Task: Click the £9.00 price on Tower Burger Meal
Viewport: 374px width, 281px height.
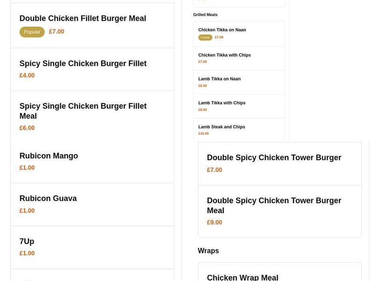Action: point(215,222)
